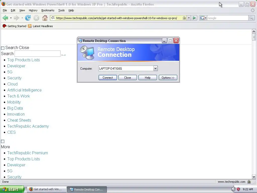Open the back history dropdown arrow
257x193 pixels.
[x=11, y=18]
